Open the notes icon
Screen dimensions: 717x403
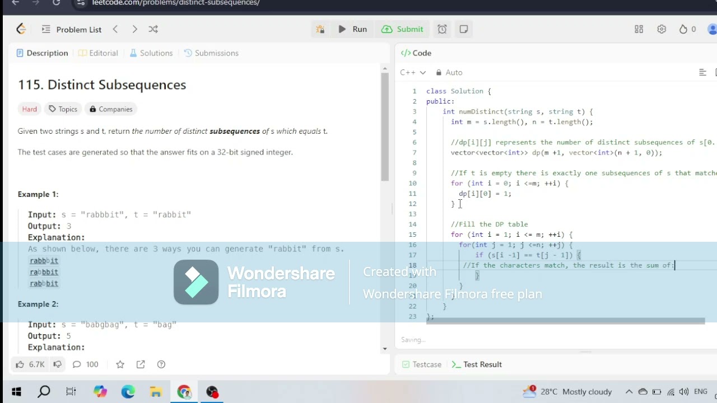click(464, 29)
